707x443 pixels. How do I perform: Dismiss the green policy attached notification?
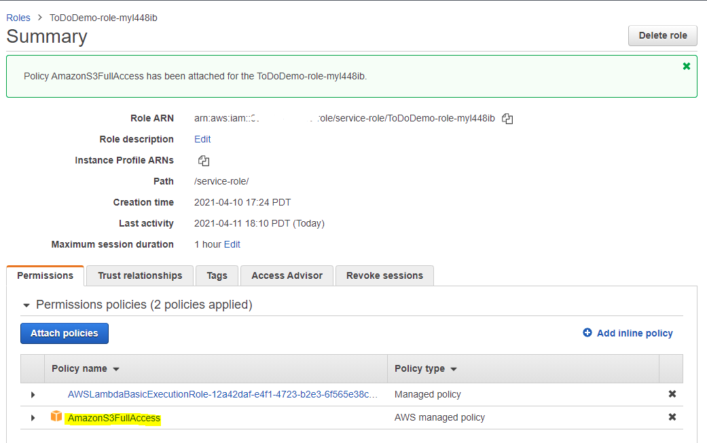pos(686,66)
